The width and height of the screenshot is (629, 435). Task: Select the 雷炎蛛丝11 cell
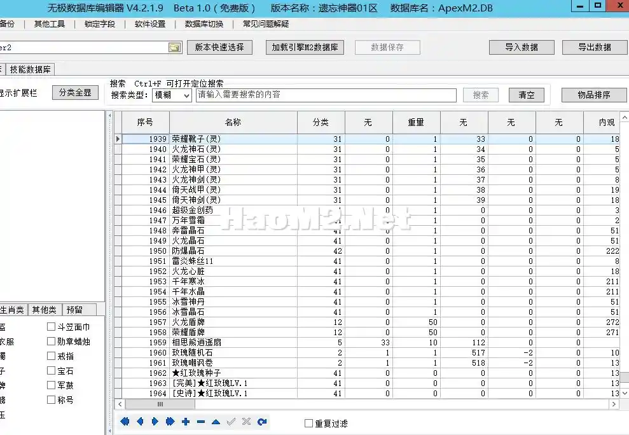click(x=233, y=261)
